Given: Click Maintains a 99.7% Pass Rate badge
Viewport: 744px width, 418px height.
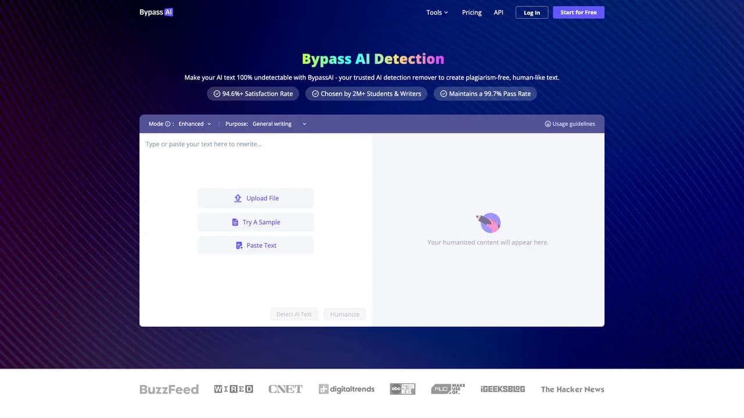Looking at the screenshot, I should pyautogui.click(x=485, y=93).
